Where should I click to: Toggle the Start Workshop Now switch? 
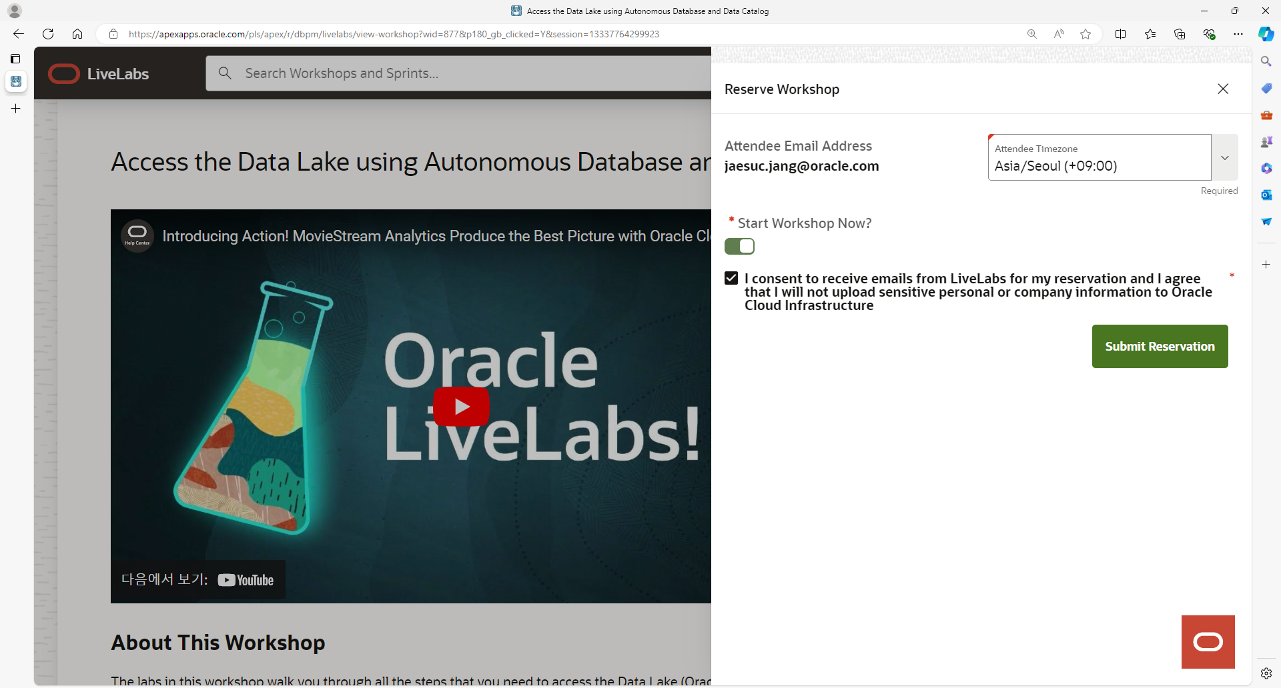739,247
